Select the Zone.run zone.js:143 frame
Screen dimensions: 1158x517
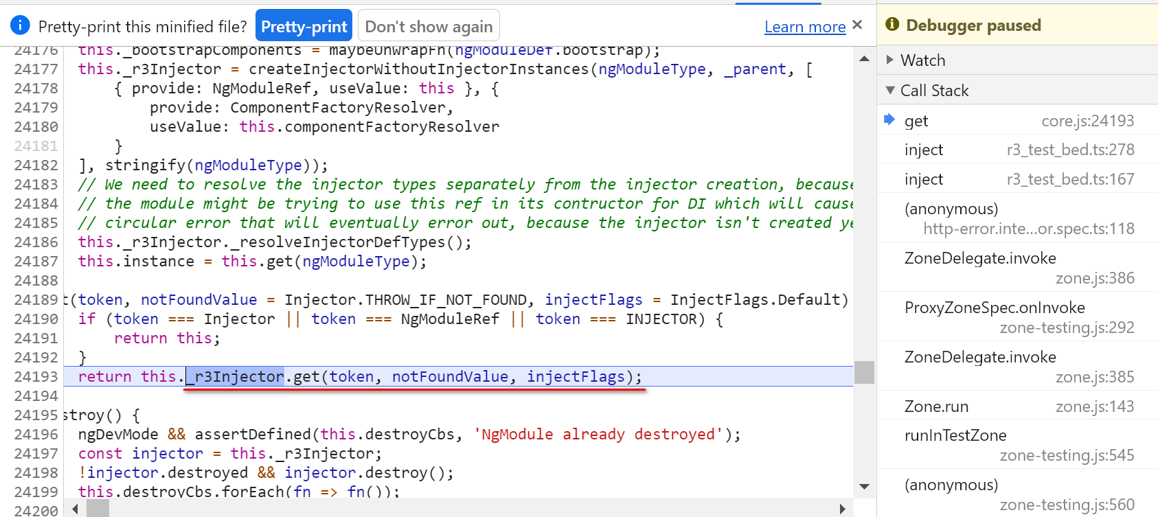coord(1017,406)
